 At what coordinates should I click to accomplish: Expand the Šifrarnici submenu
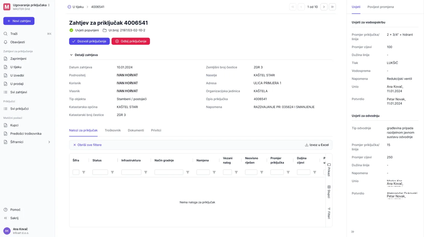(x=49, y=142)
